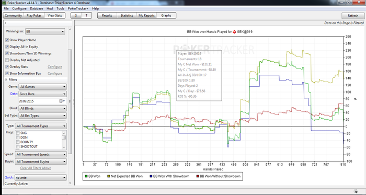Collapse the Filters section toggle icon
The width and height of the screenshot is (366, 195).
click(6, 80)
